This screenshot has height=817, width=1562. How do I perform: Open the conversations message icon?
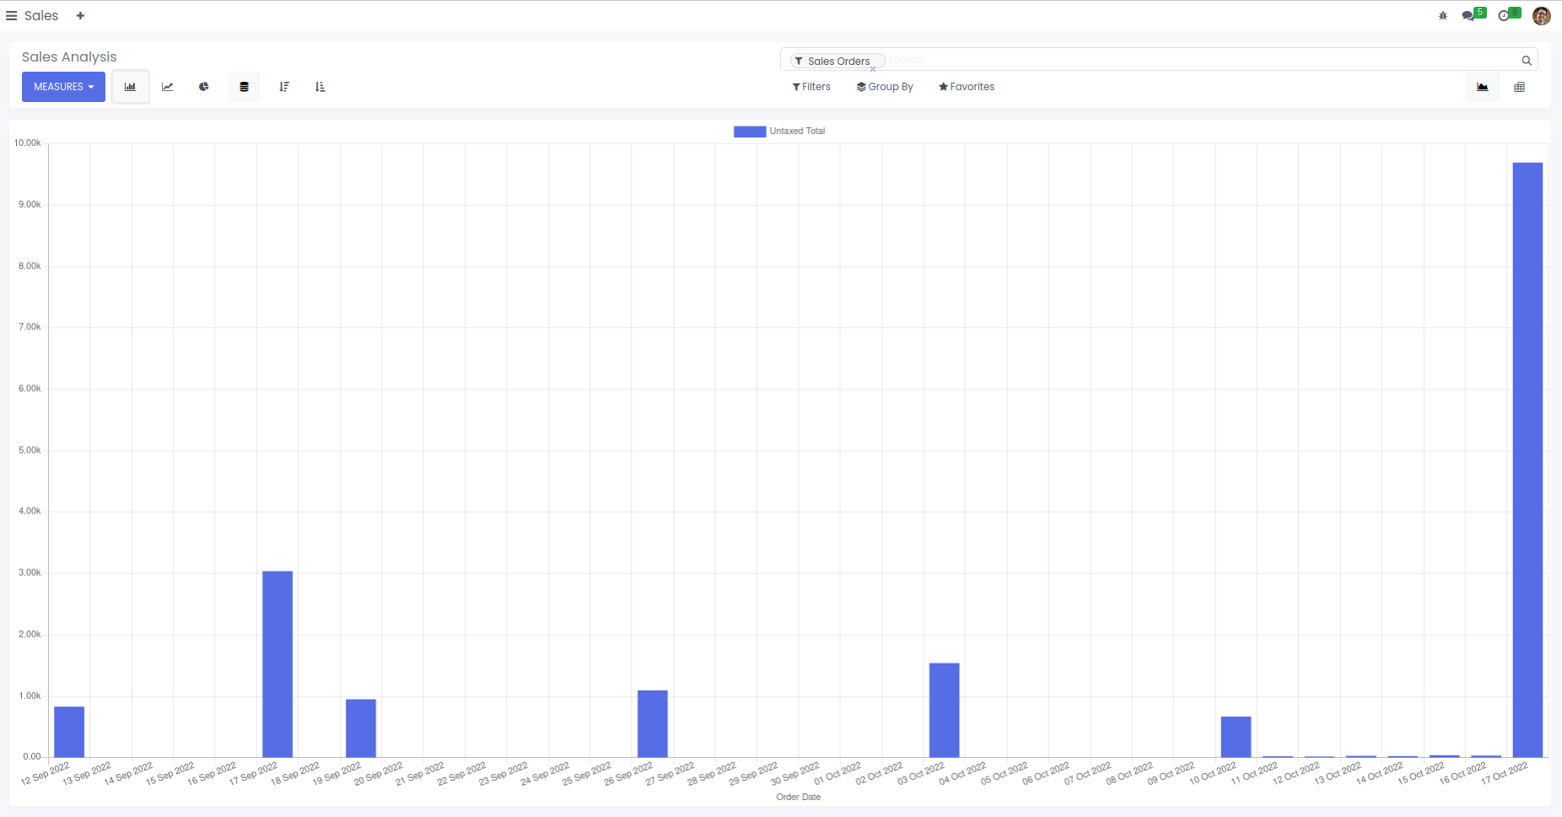1468,16
